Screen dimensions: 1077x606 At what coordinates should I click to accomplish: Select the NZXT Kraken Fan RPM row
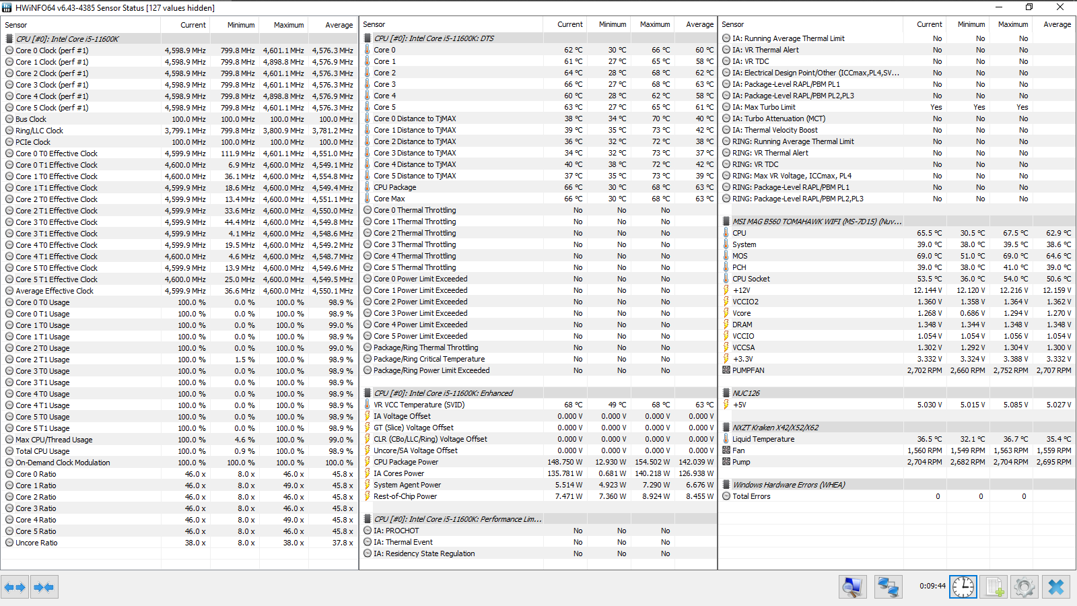pyautogui.click(x=897, y=450)
